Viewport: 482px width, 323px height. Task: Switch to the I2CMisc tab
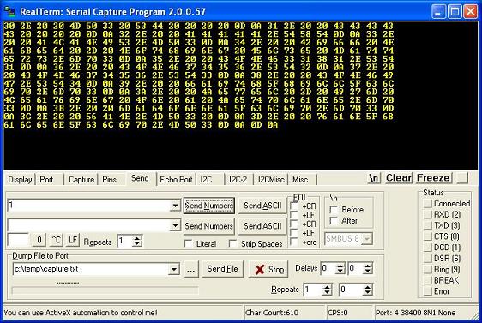[x=271, y=180]
